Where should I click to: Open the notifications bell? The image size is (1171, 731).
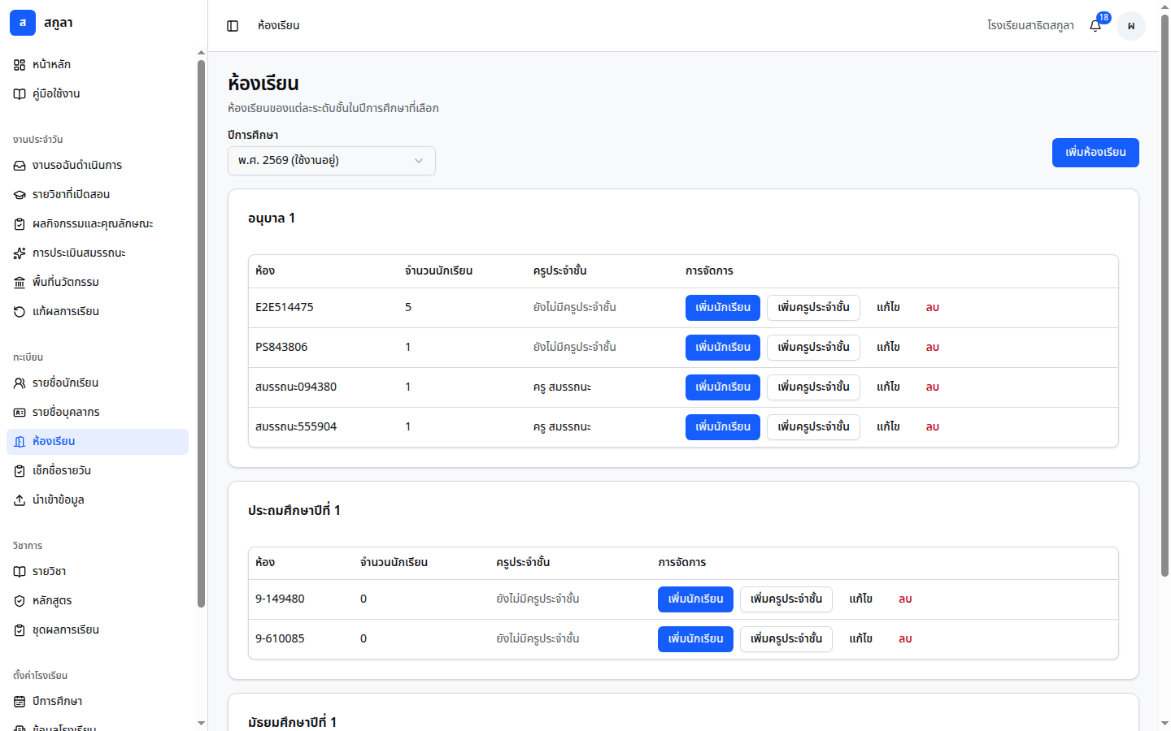1095,26
